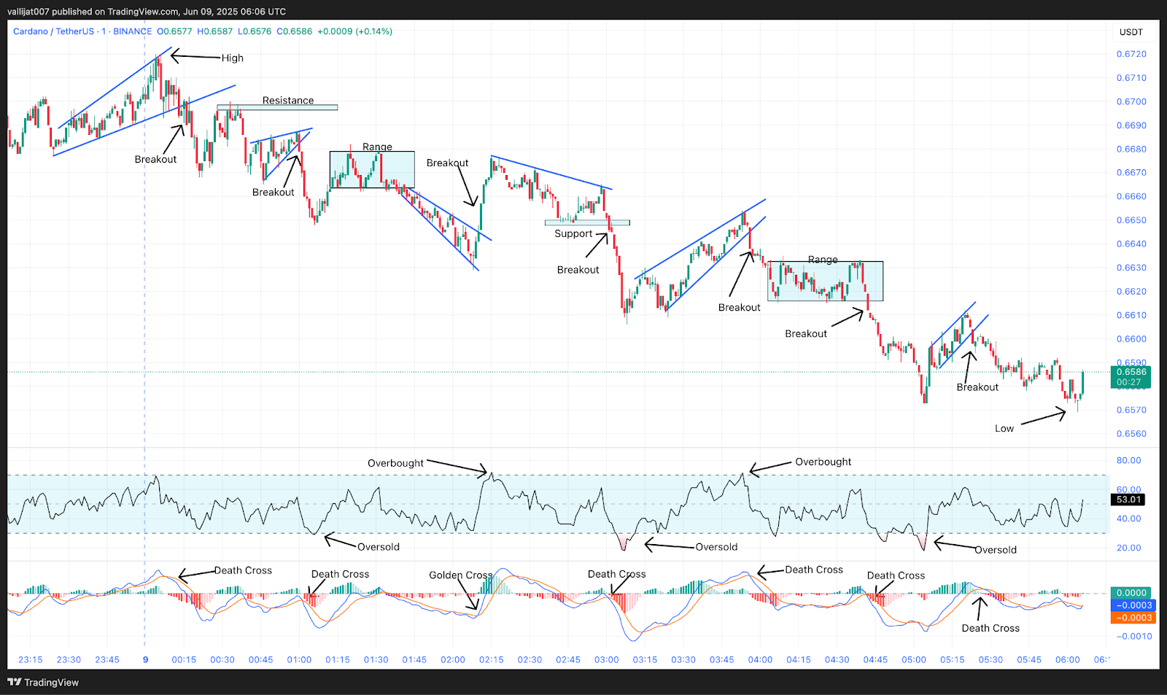Image resolution: width=1167 pixels, height=695 pixels.
Task: Select the 'Golden Cross' annotation label
Action: (x=461, y=575)
